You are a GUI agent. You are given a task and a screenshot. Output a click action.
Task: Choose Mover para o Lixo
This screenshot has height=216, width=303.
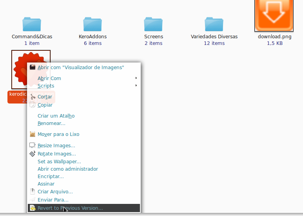[84, 134]
